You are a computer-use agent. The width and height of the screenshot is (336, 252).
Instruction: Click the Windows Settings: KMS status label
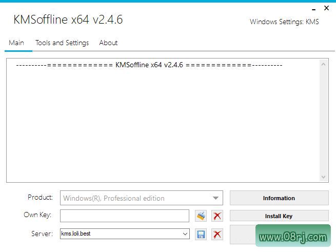[284, 22]
